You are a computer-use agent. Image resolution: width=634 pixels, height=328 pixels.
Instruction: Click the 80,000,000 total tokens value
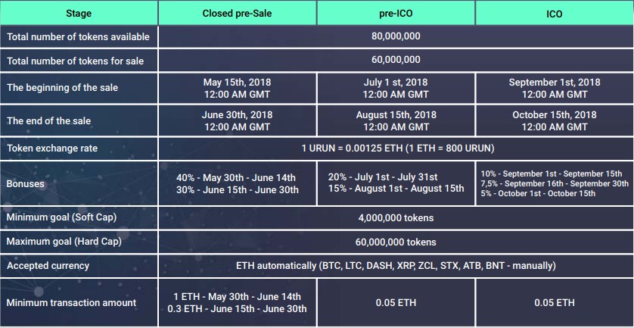[x=396, y=36]
